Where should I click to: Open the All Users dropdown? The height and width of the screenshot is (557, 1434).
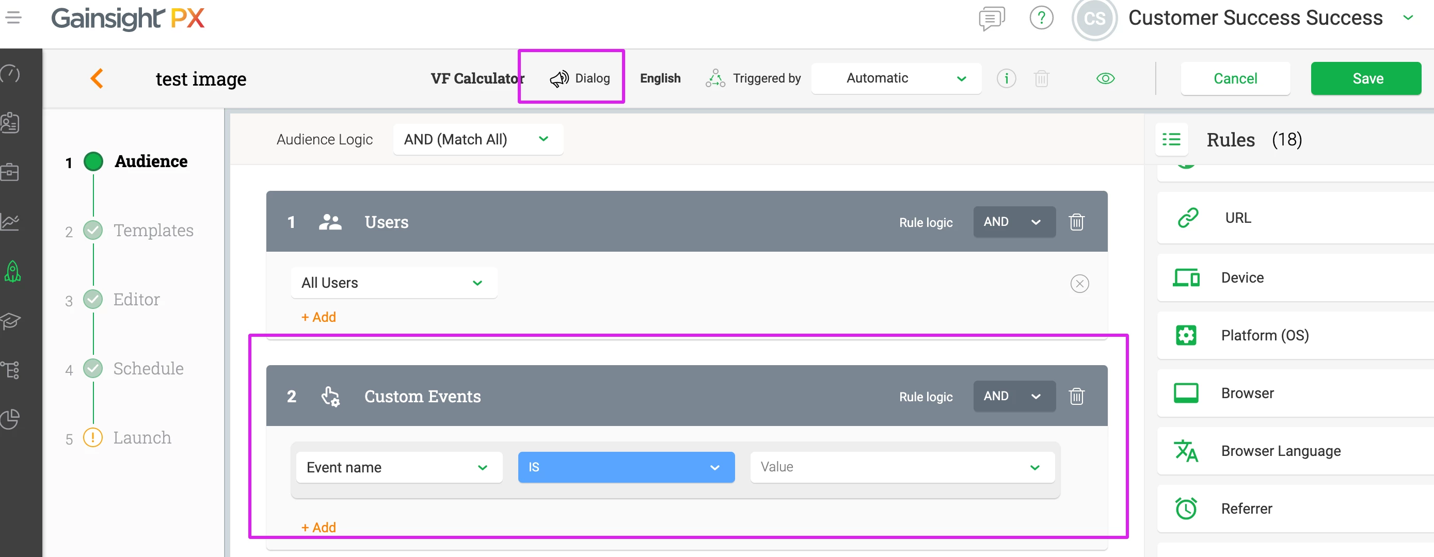[393, 283]
